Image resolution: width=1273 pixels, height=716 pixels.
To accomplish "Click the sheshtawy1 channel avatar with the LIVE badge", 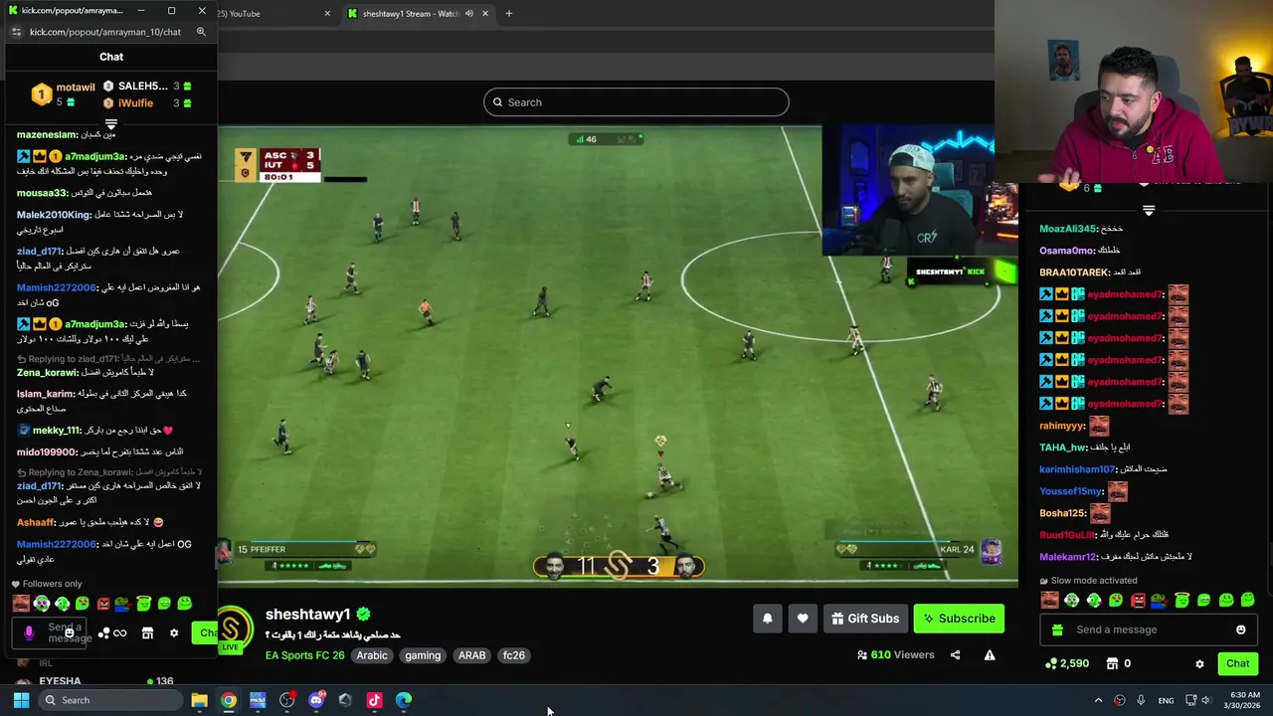I will (x=231, y=628).
